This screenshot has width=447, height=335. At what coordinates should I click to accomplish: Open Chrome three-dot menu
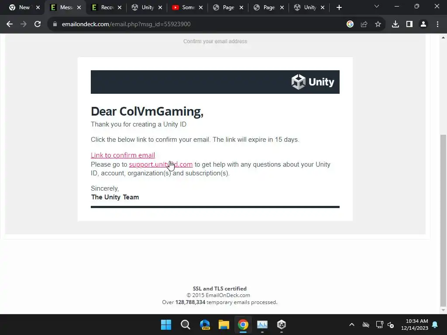tap(437, 24)
